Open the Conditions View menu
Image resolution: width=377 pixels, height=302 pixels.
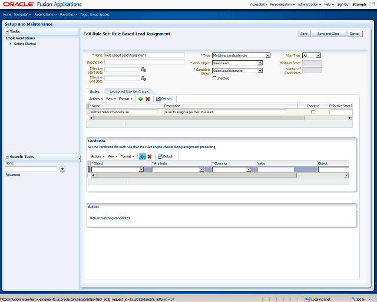[x=113, y=156]
